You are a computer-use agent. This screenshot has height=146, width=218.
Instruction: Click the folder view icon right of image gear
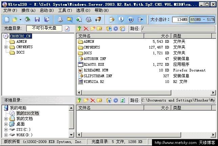(123, 29)
